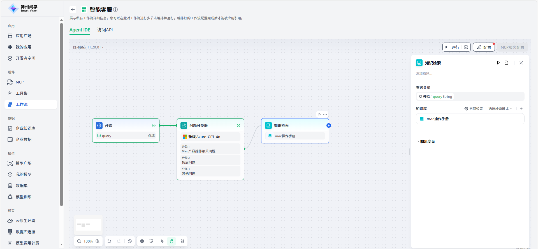Viewport: 538px width, 249px height.
Task: Click the 添加描述 description field
Action: click(x=424, y=74)
